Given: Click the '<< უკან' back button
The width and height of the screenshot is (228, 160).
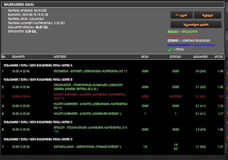Looking at the screenshot, I should point(181,15).
